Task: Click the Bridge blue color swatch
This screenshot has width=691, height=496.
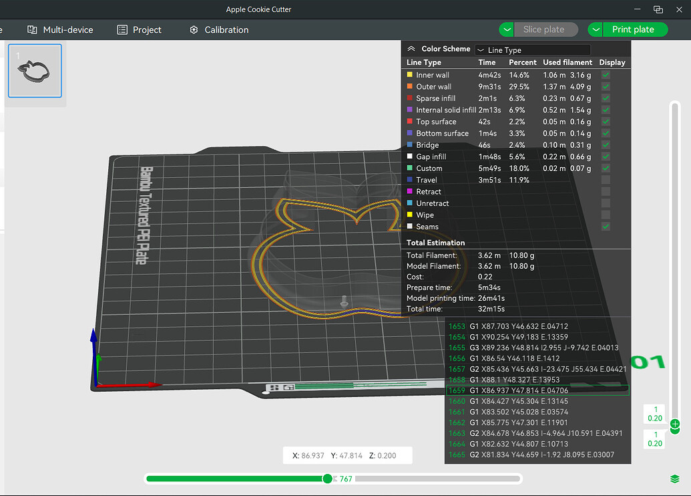Action: [x=409, y=144]
